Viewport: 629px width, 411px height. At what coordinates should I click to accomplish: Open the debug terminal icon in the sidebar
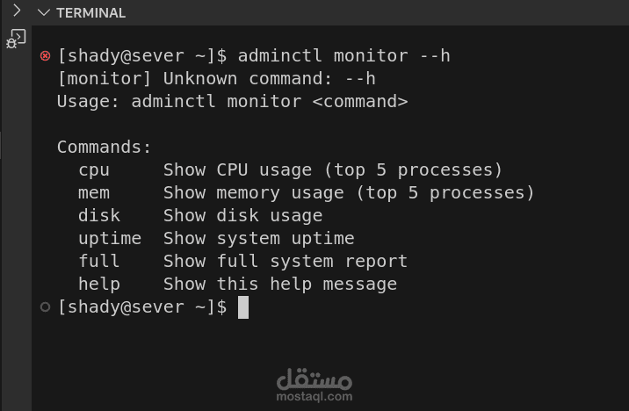point(16,39)
